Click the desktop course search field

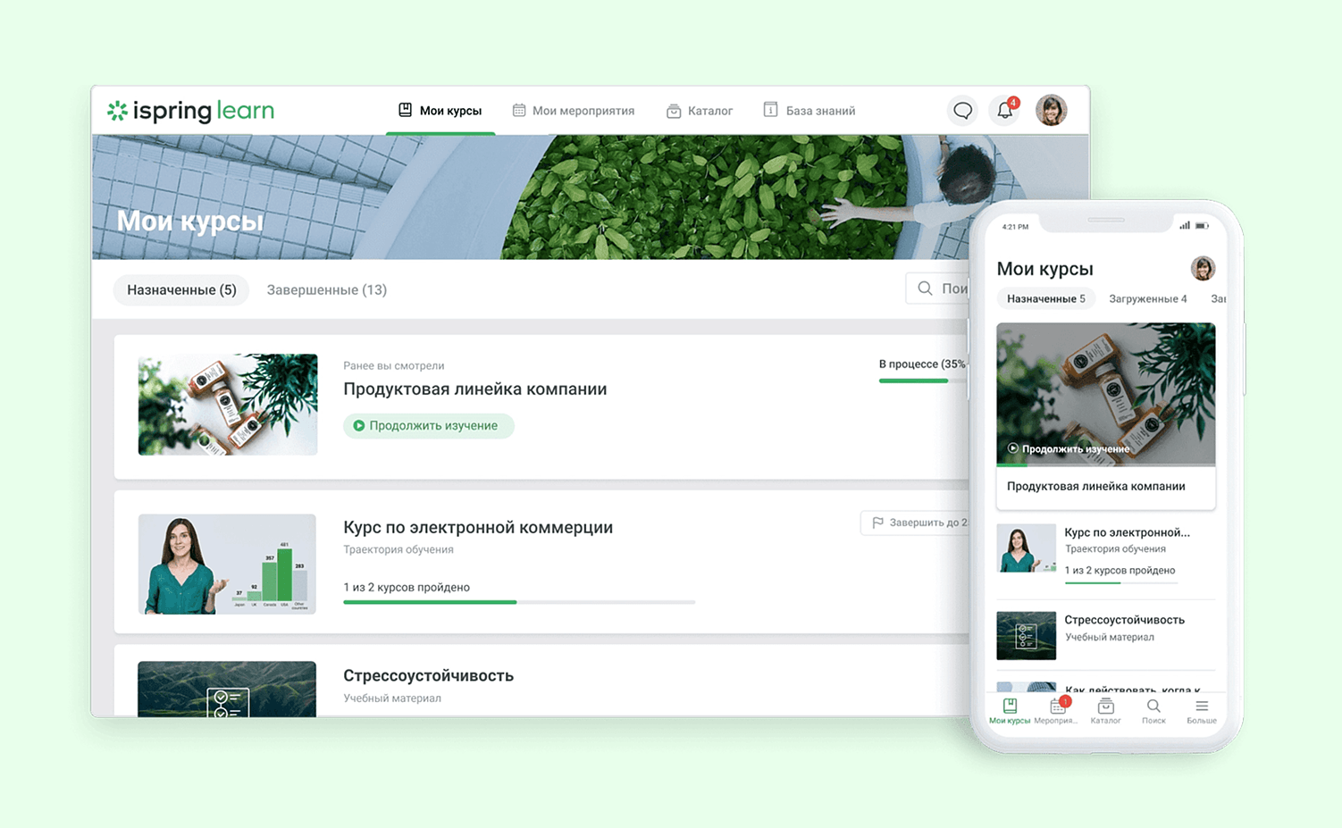tap(937, 289)
